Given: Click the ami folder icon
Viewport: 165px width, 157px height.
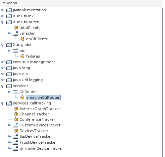Looking at the screenshot, I should 16,51.
